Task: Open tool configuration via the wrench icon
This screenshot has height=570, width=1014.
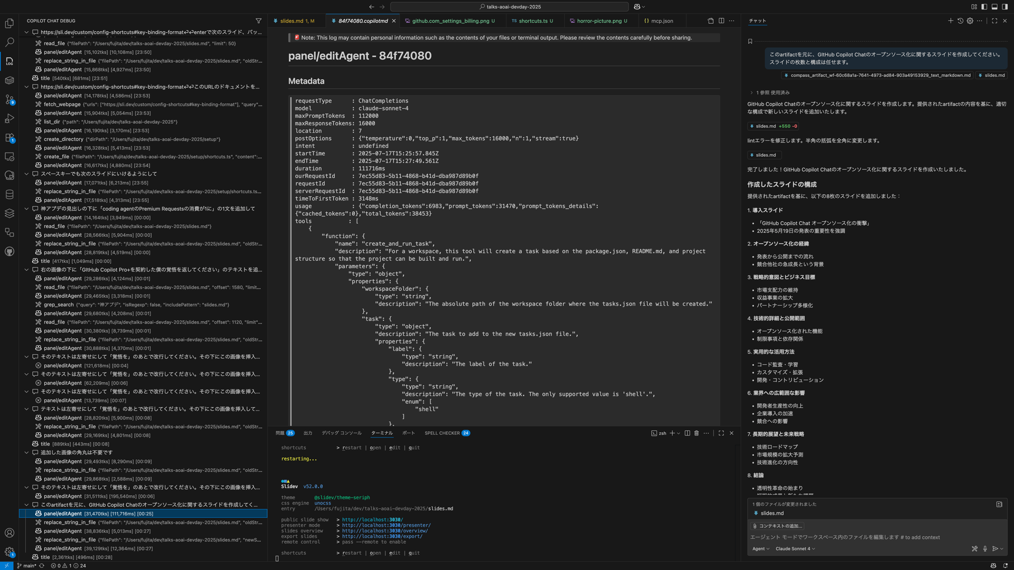Action: click(974, 548)
